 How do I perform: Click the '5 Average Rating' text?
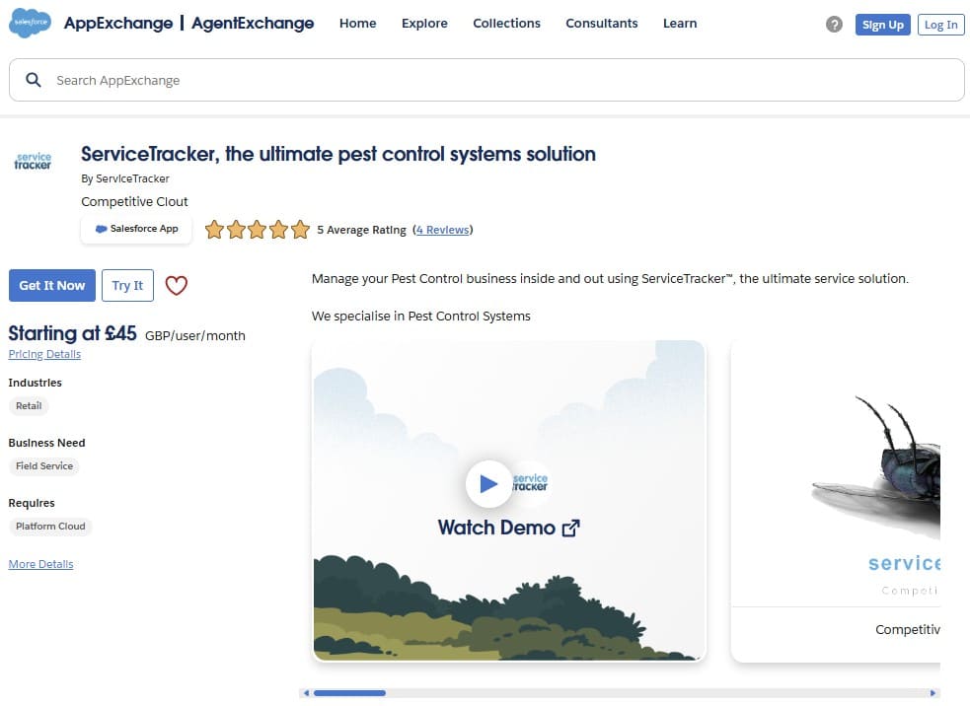click(361, 230)
